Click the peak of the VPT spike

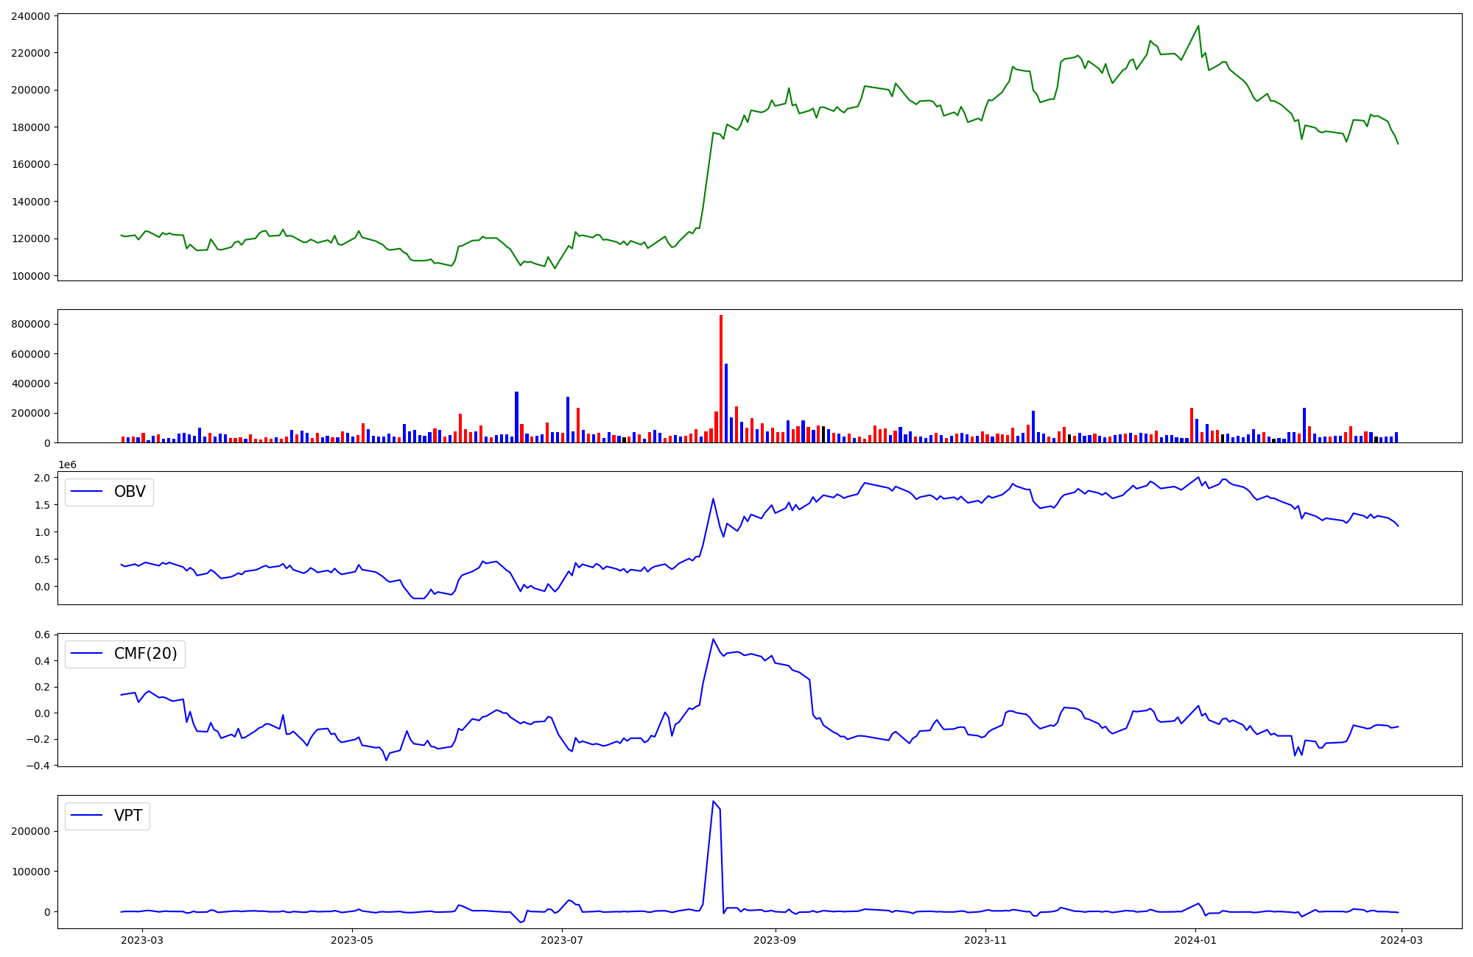point(713,802)
